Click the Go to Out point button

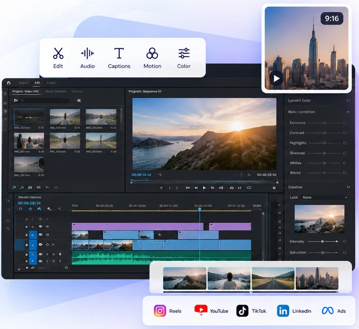coord(221,187)
